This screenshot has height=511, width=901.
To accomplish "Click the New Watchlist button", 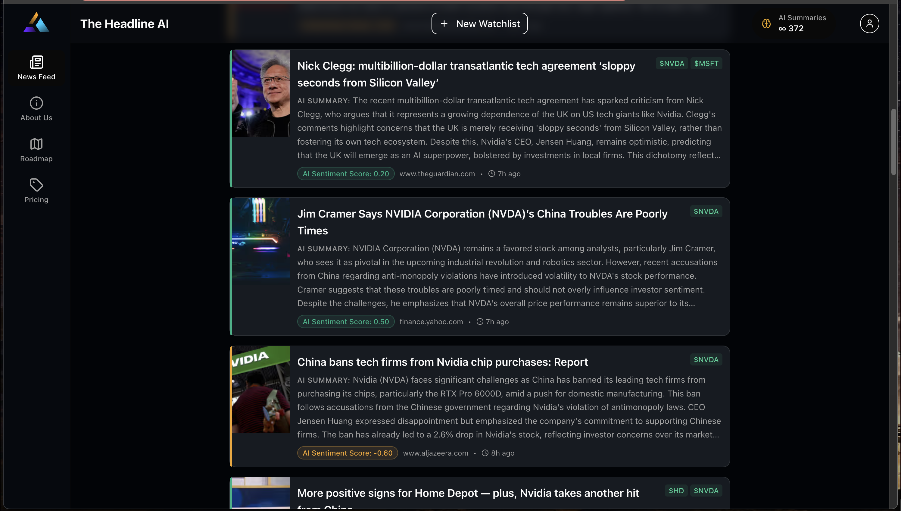I will [479, 24].
